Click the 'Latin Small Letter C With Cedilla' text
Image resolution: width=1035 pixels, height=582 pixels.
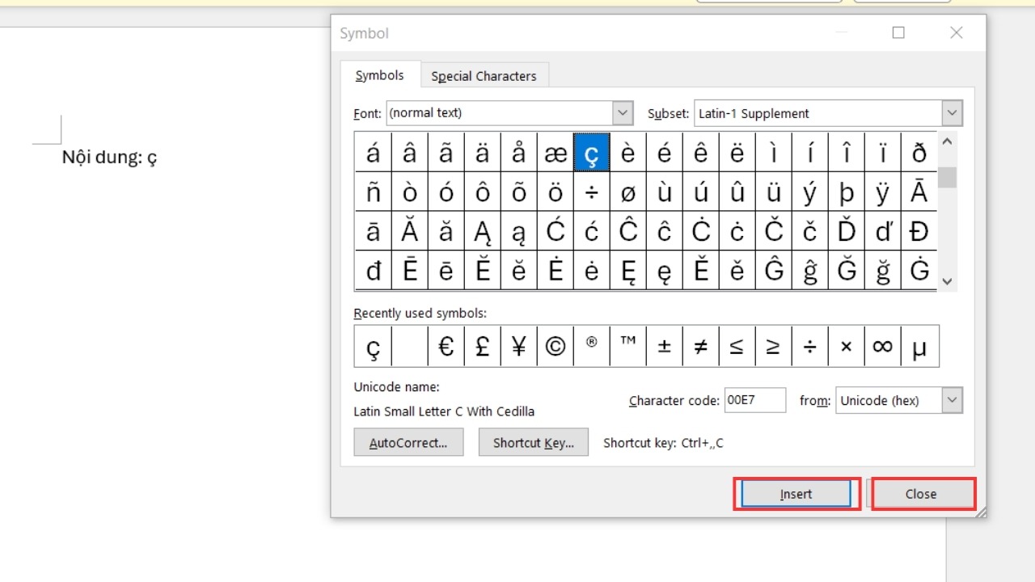[444, 411]
